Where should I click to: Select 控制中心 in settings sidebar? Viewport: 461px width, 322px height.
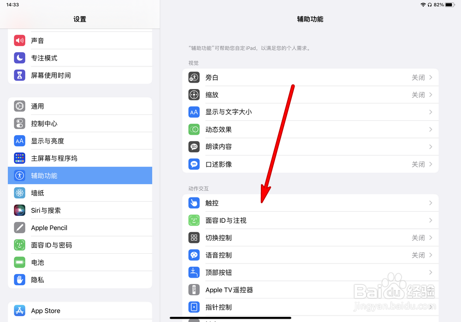(x=80, y=123)
